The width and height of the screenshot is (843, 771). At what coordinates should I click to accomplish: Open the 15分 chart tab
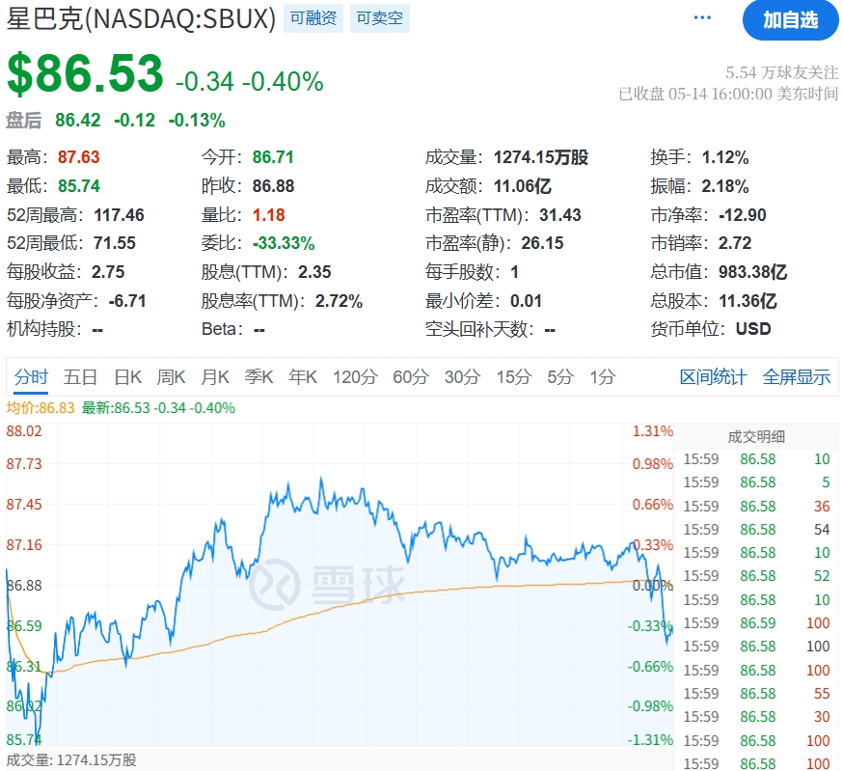click(x=514, y=376)
